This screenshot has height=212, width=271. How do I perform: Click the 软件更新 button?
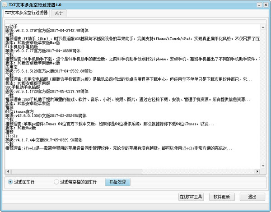click(222, 197)
